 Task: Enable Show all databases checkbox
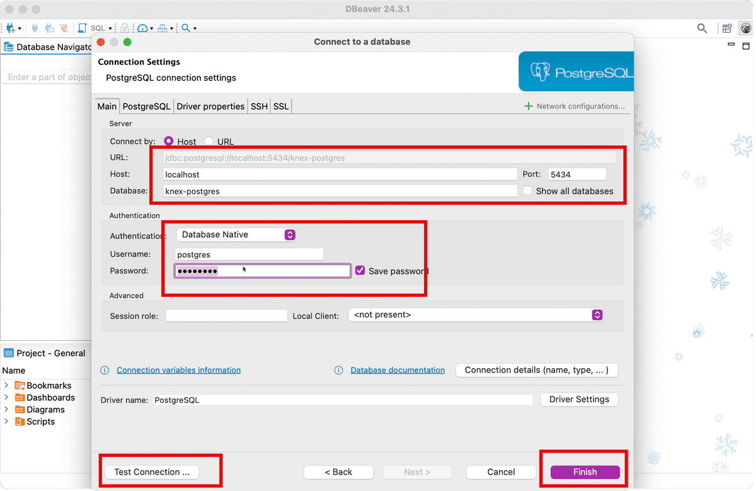pyautogui.click(x=527, y=190)
